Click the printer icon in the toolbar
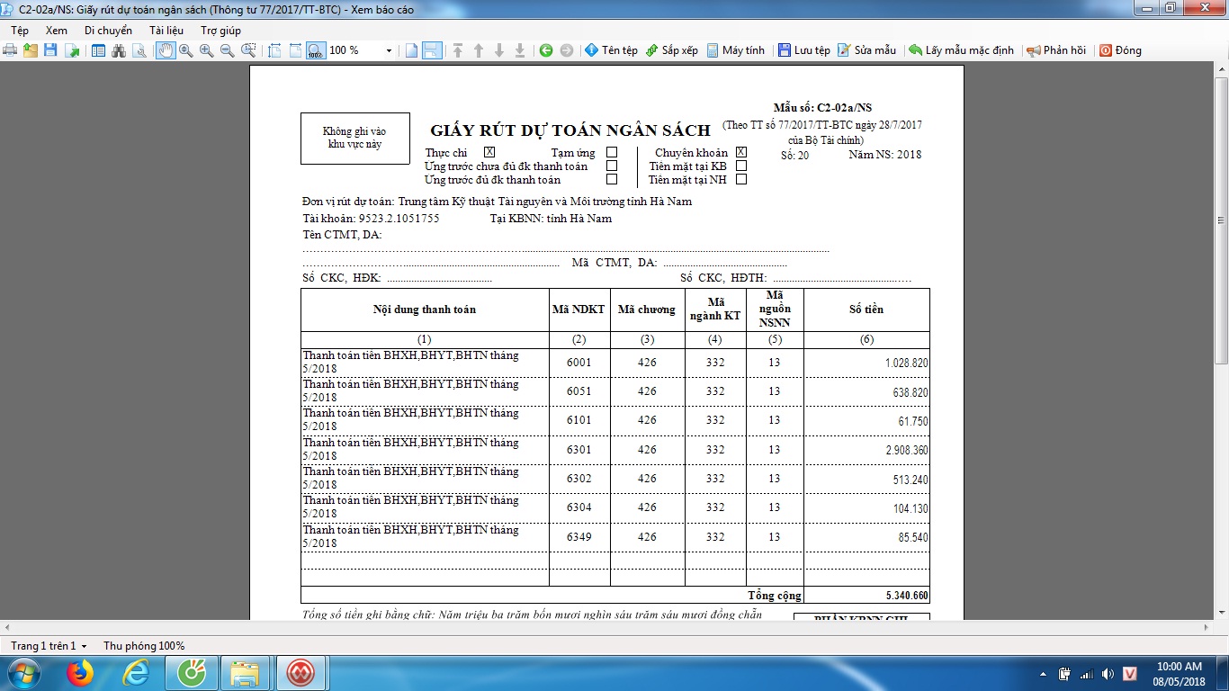The width and height of the screenshot is (1229, 691). [10, 50]
